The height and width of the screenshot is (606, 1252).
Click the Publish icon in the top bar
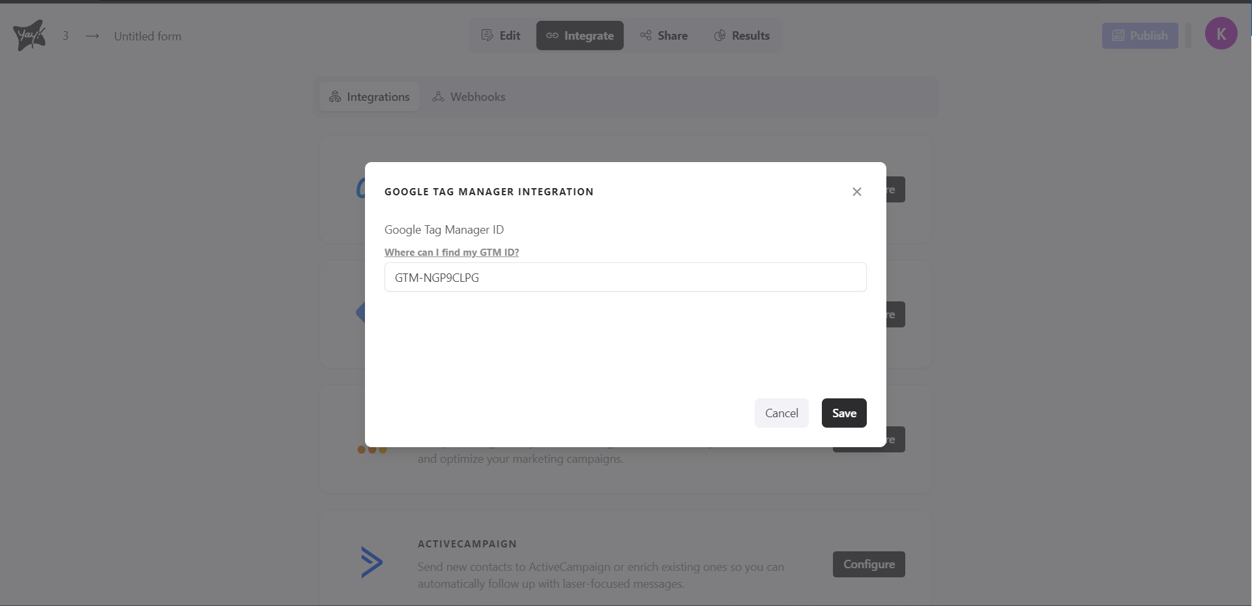(1118, 35)
